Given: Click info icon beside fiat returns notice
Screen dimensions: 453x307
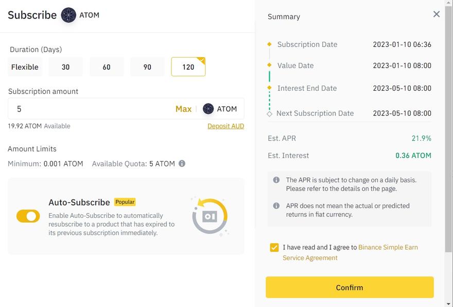Looking at the screenshot, I should pyautogui.click(x=276, y=206).
